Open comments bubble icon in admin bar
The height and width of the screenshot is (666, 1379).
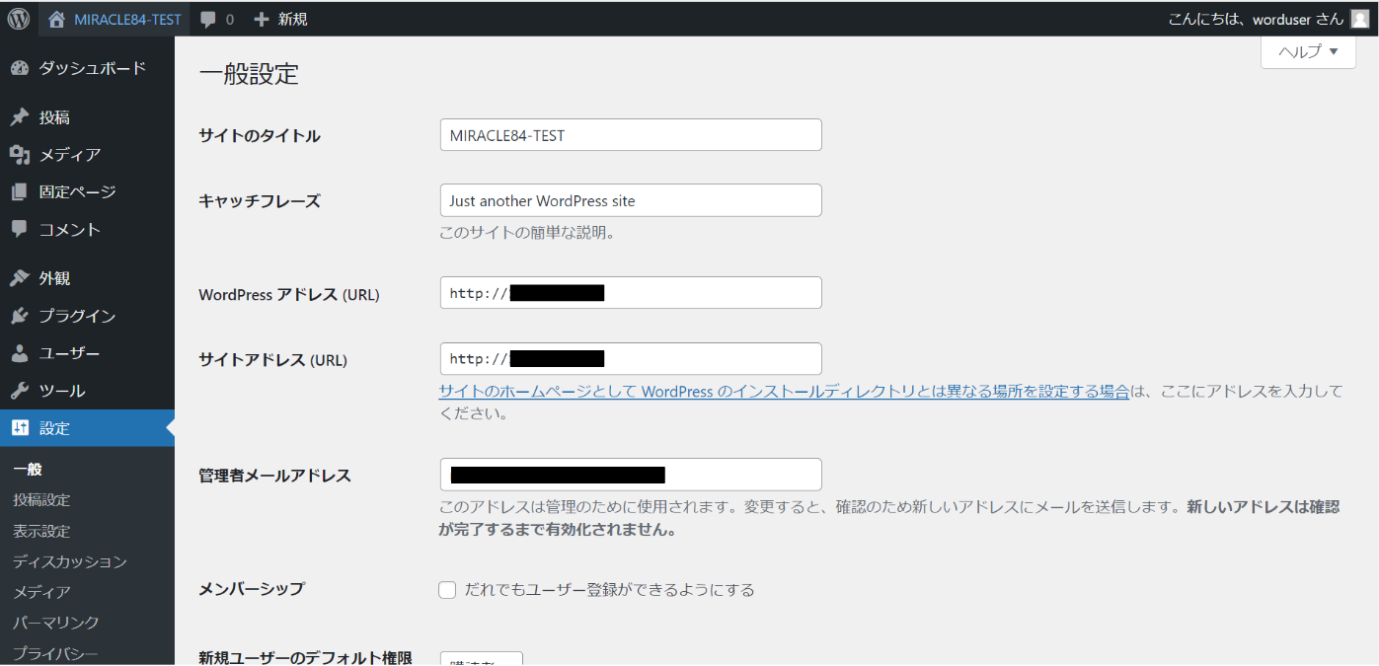pyautogui.click(x=208, y=19)
